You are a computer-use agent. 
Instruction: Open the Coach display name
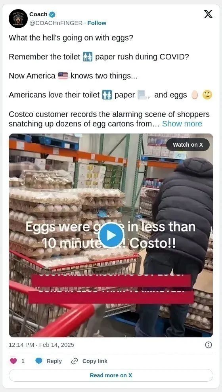pyautogui.click(x=38, y=15)
